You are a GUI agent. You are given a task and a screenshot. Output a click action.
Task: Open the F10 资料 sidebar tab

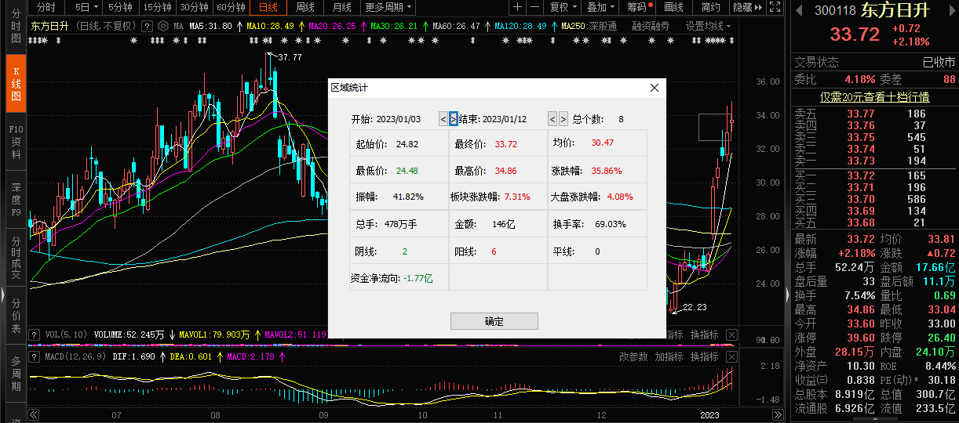click(x=16, y=142)
